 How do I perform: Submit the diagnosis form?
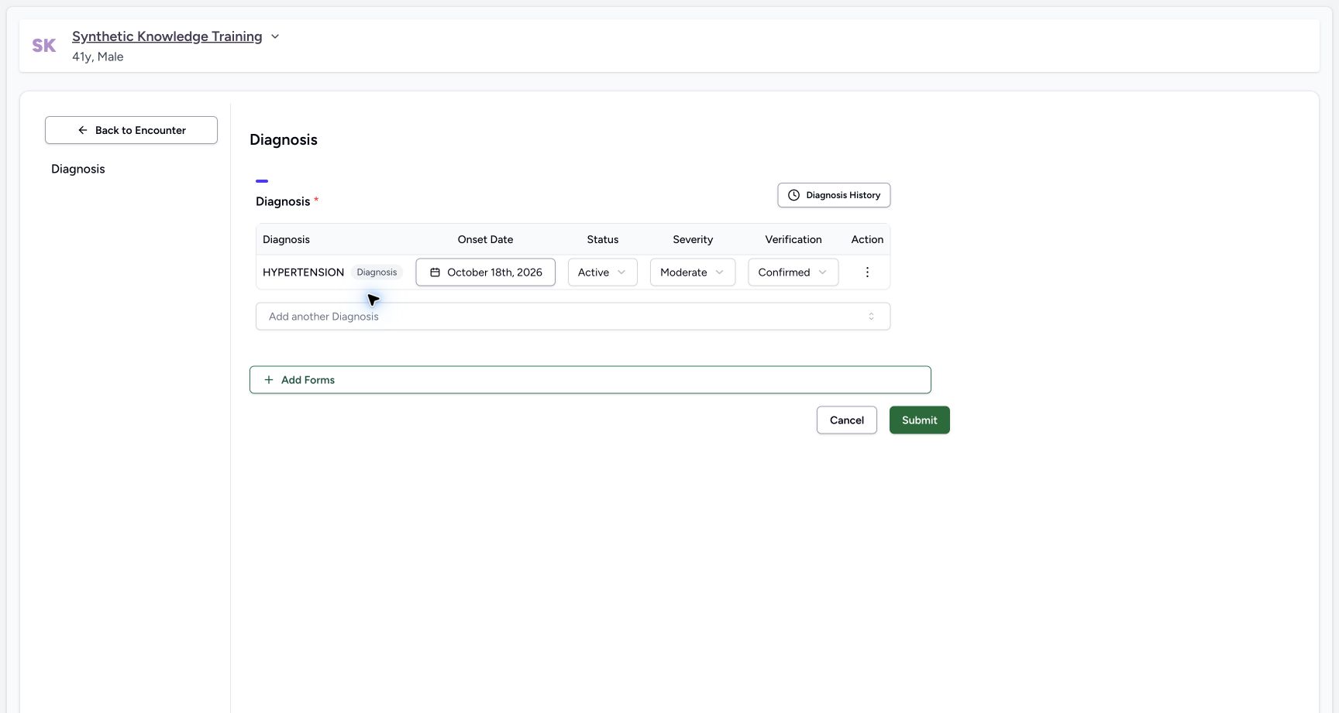click(x=919, y=420)
